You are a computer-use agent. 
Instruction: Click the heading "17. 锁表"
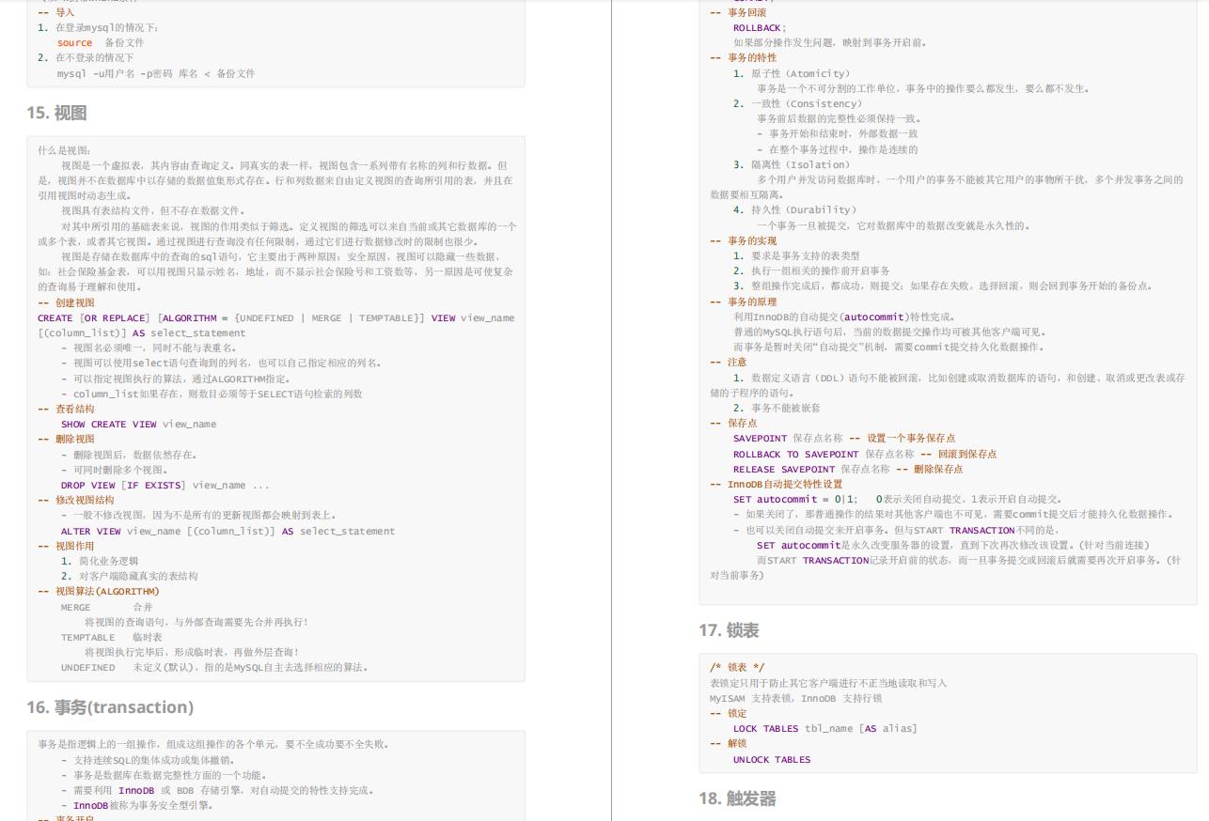729,630
